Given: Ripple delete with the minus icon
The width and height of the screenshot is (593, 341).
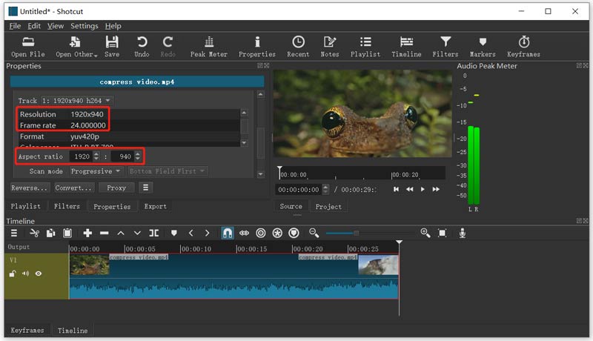Looking at the screenshot, I should point(105,233).
